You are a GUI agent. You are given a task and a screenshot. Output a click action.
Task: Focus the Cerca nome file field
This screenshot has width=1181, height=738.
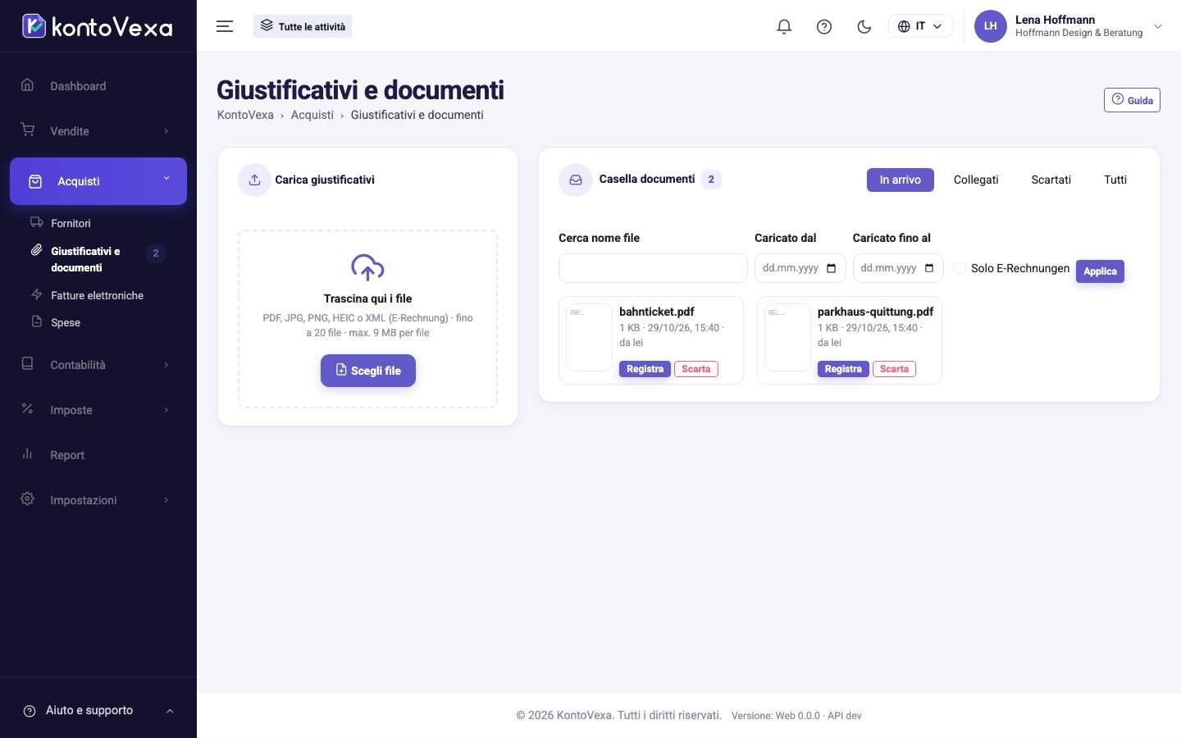pos(653,268)
